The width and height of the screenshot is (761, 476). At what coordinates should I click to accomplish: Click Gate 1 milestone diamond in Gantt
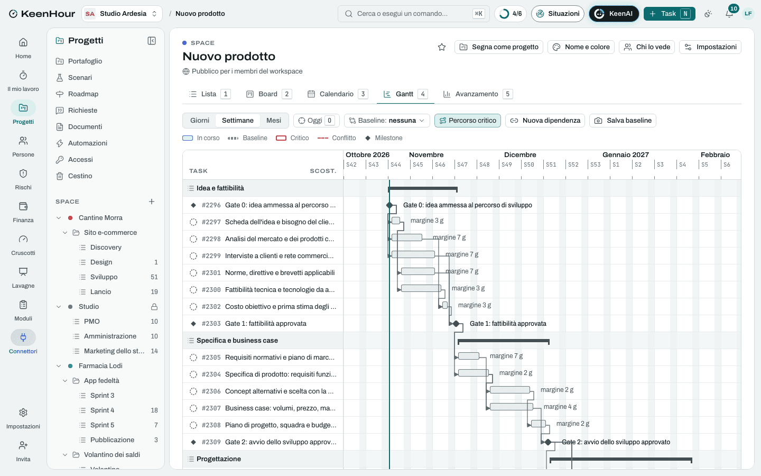tap(456, 324)
